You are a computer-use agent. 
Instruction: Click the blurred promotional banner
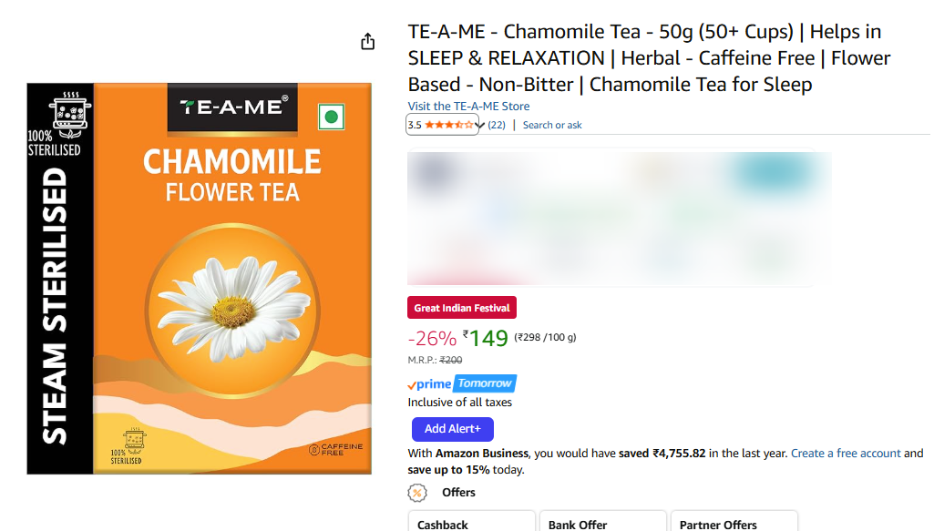pos(620,217)
